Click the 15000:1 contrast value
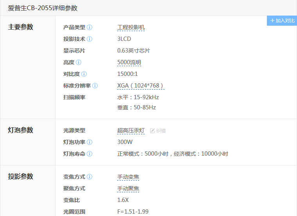 pos(127,74)
